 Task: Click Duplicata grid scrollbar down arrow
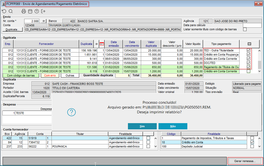(260, 71)
